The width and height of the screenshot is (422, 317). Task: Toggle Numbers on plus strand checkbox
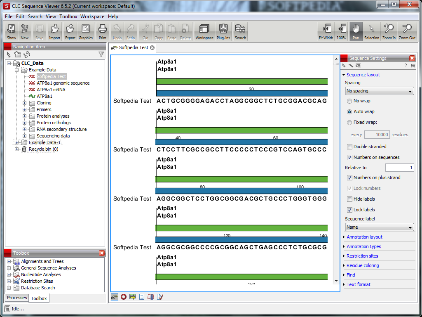point(349,177)
